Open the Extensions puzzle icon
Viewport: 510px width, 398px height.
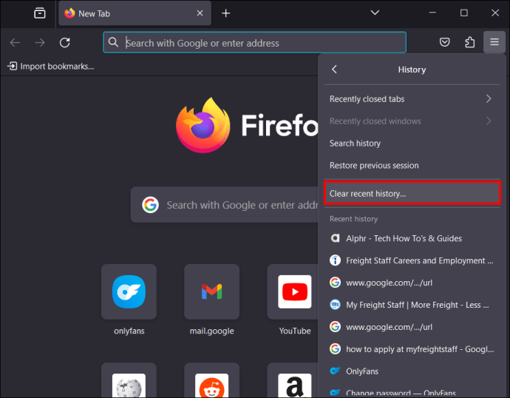469,42
